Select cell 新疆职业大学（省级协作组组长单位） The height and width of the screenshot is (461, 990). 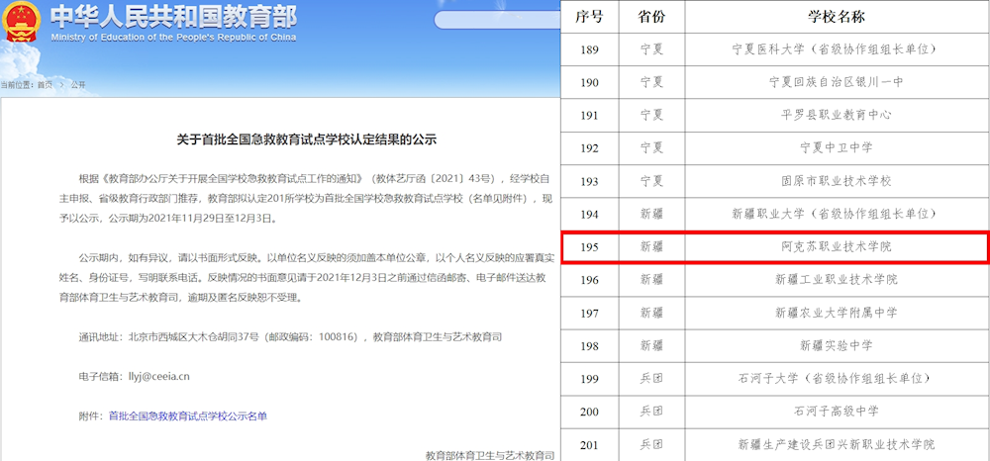[x=836, y=214]
